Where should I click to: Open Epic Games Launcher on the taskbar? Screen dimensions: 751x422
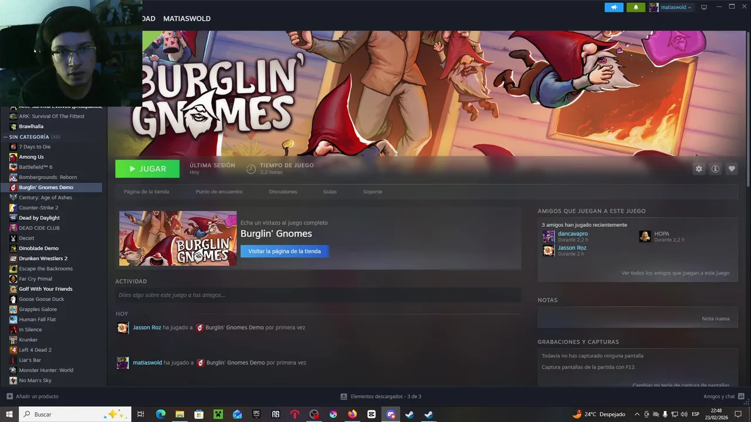(256, 414)
